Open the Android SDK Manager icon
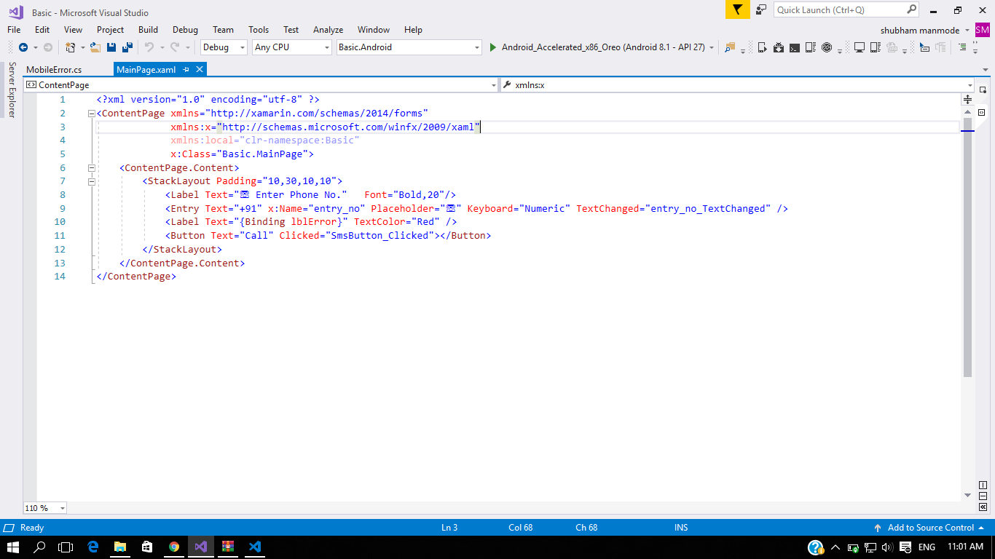The height and width of the screenshot is (559, 995). tap(778, 47)
